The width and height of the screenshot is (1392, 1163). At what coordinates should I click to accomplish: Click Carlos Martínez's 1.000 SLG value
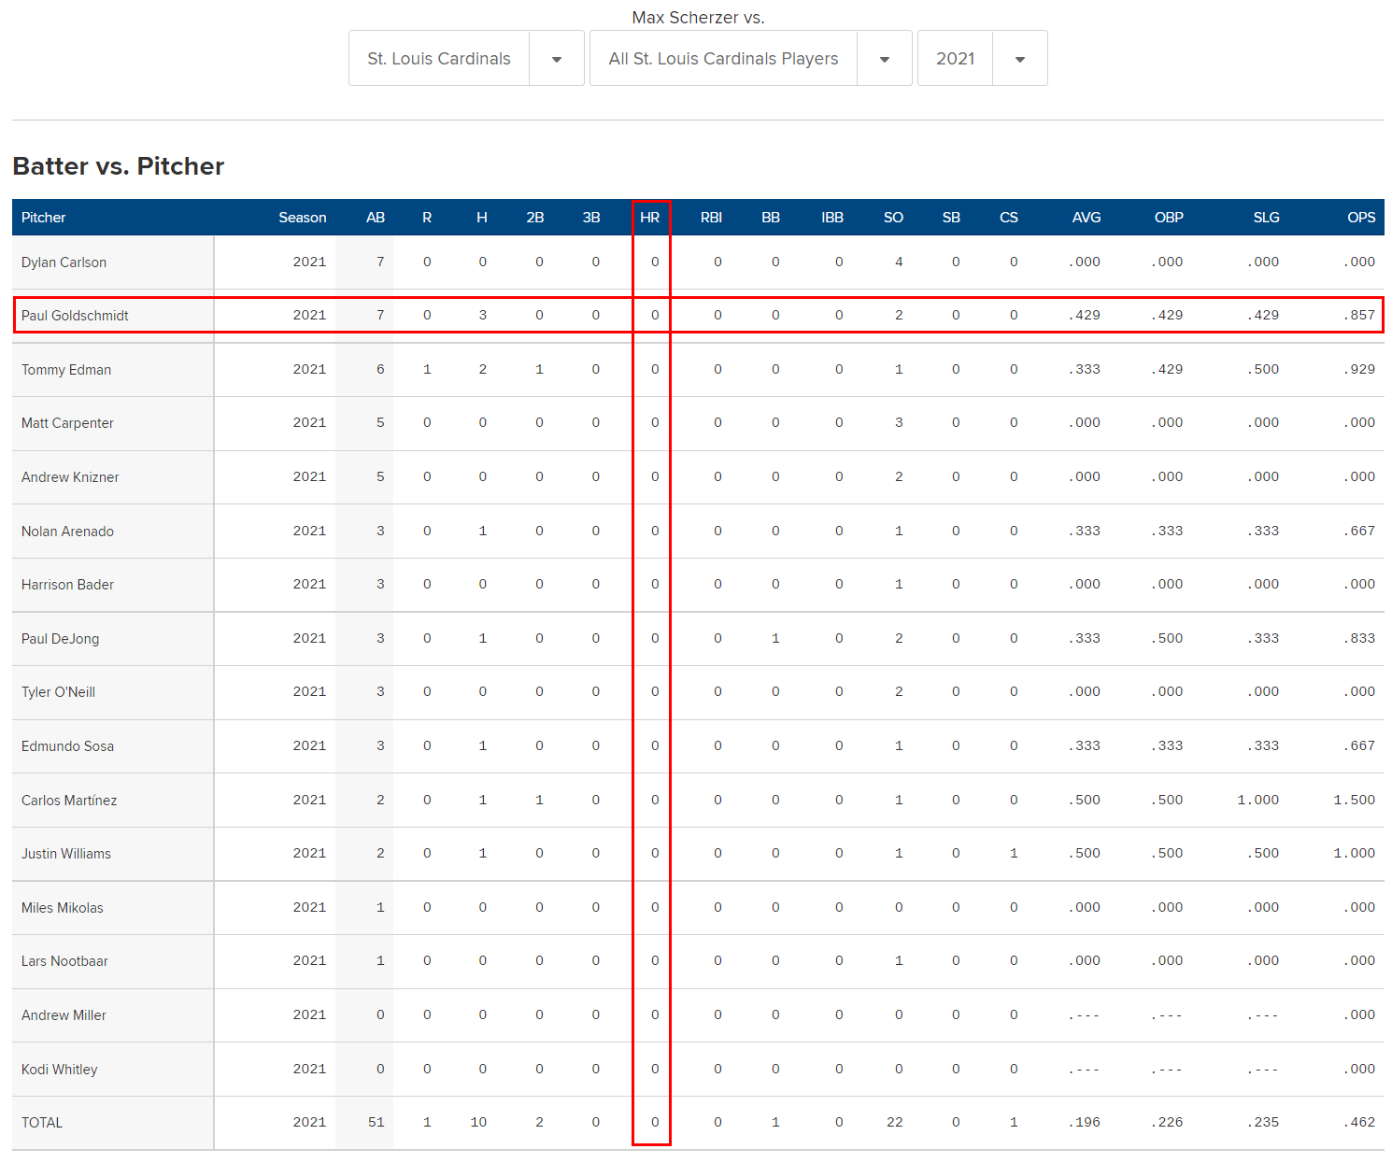[x=1258, y=800]
